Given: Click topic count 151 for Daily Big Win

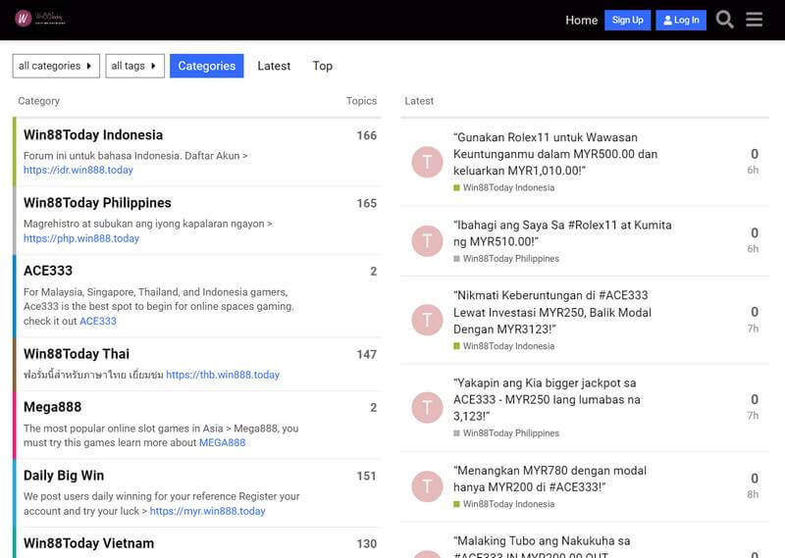Looking at the screenshot, I should coord(366,476).
